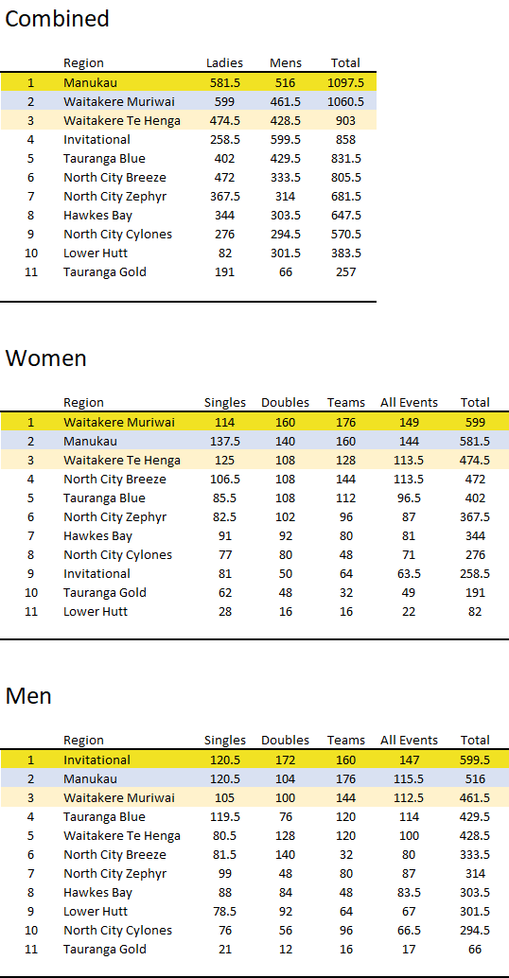Click the Singles header in Women table

pos(225,403)
